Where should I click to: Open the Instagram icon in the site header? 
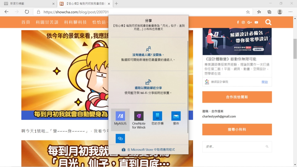point(243,22)
